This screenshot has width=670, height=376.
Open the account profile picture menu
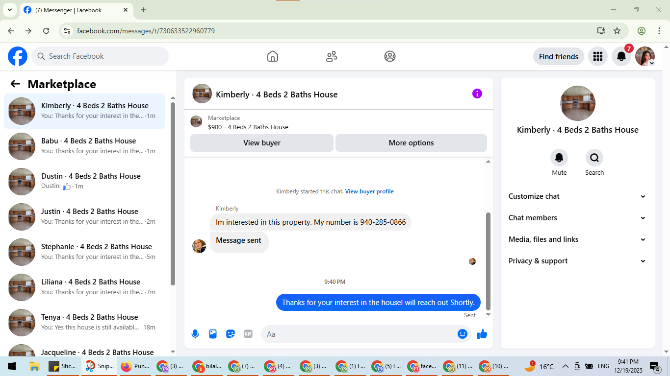pyautogui.click(x=645, y=56)
